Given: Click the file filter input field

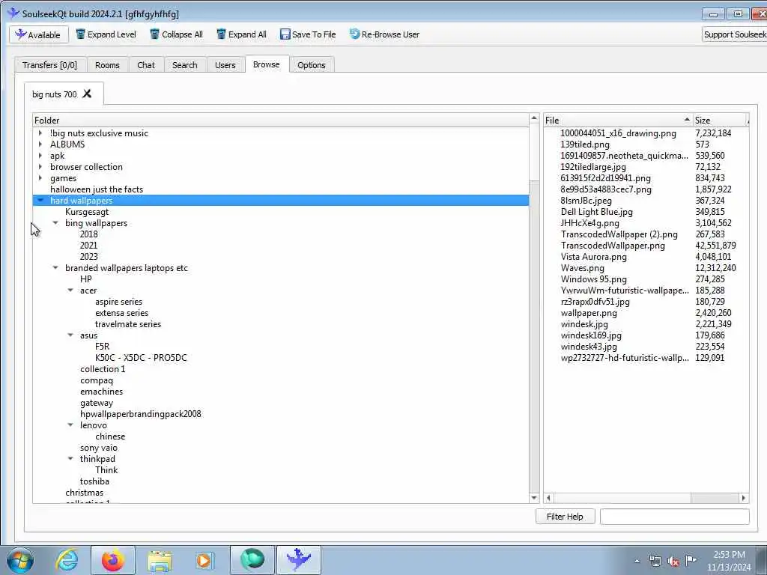Looking at the screenshot, I should pos(675,517).
